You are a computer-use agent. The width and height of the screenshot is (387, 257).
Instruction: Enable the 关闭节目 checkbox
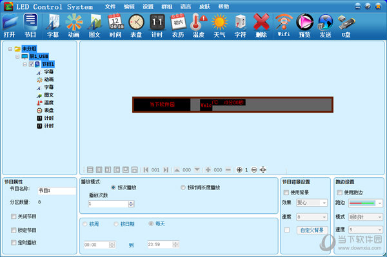pyautogui.click(x=14, y=216)
